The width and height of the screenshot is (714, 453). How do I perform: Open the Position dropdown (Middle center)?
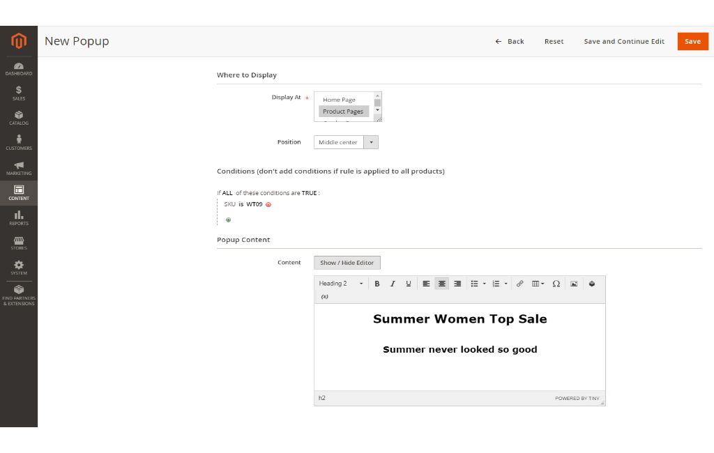tap(346, 142)
